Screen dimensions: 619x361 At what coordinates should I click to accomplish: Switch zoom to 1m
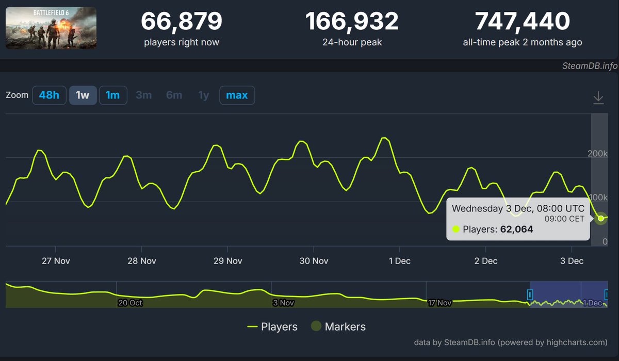pos(113,95)
